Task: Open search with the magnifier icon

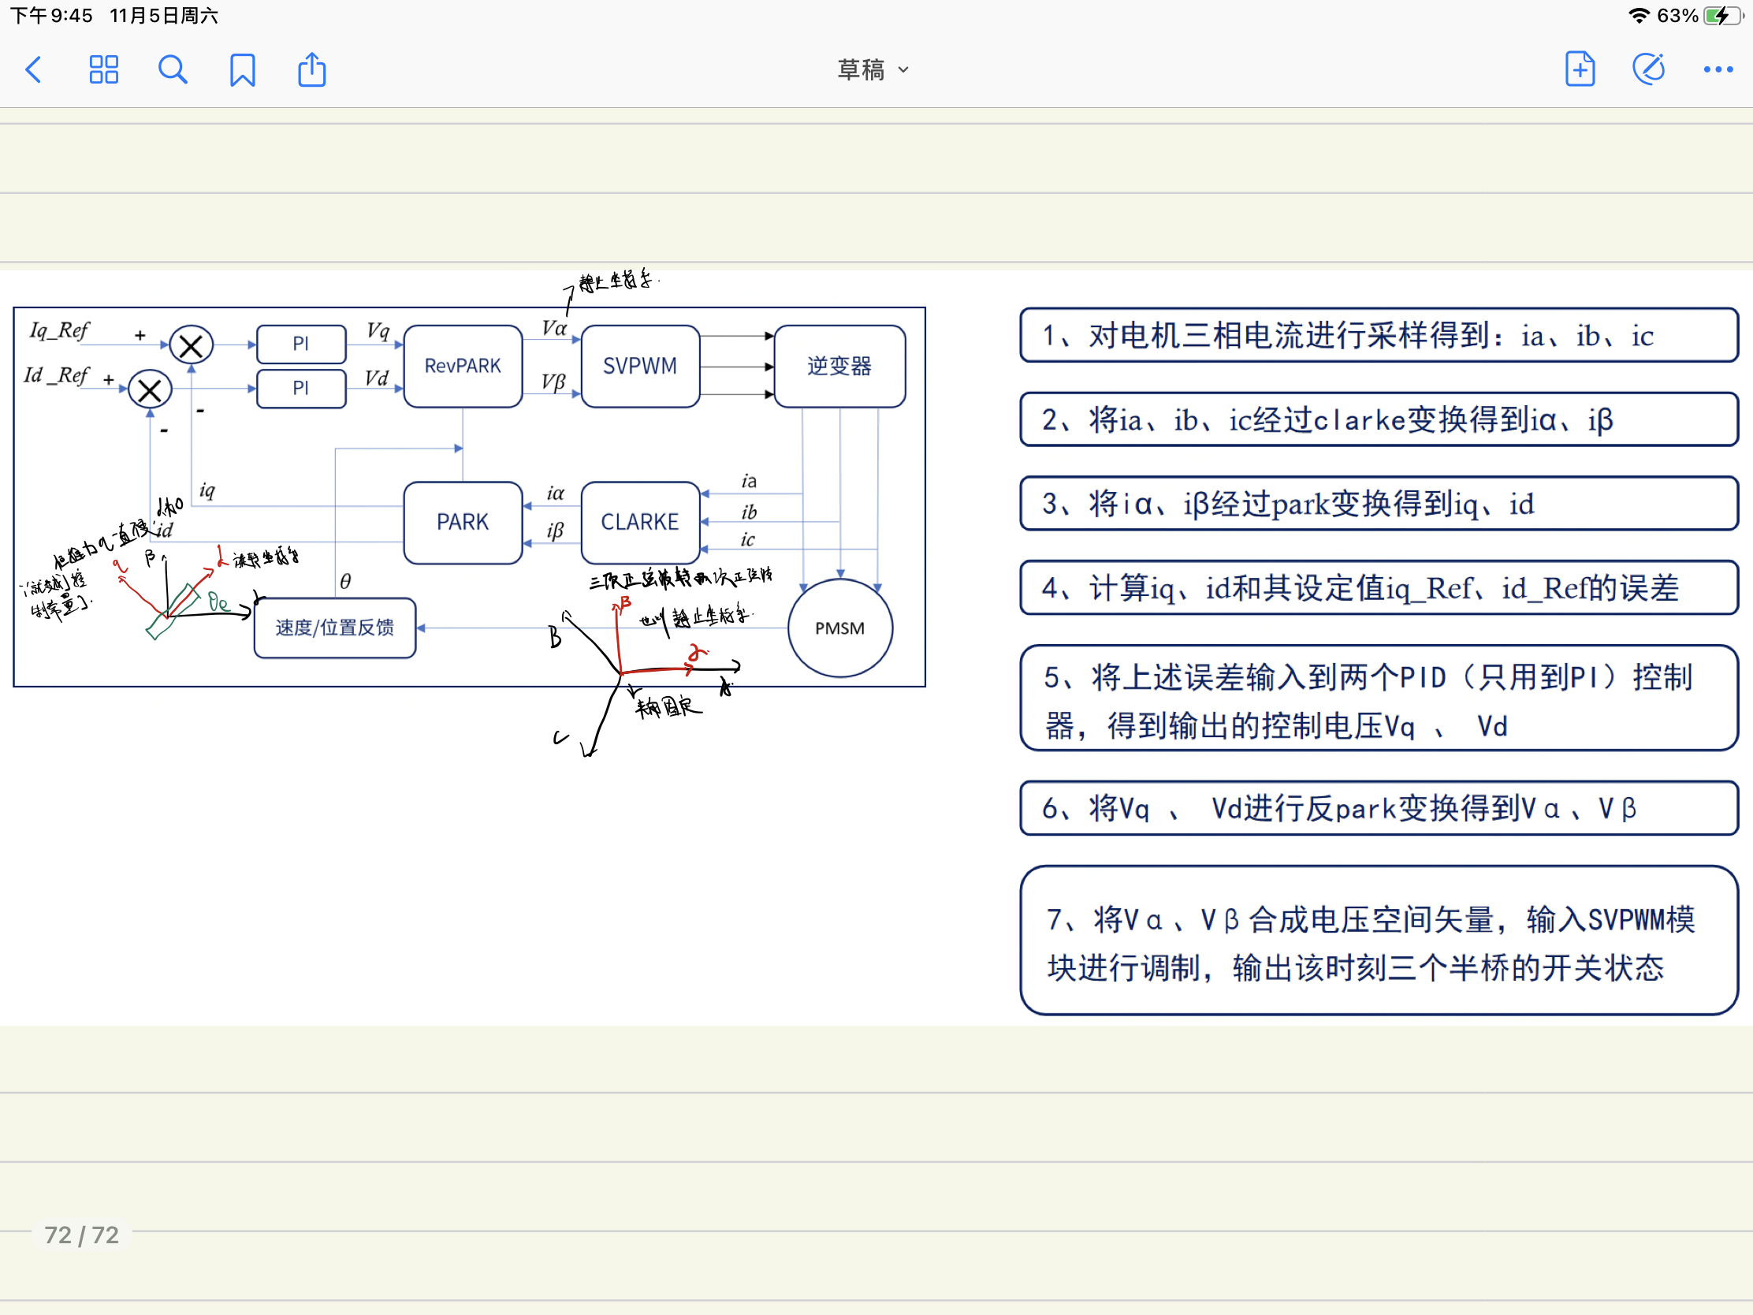Action: pos(173,69)
